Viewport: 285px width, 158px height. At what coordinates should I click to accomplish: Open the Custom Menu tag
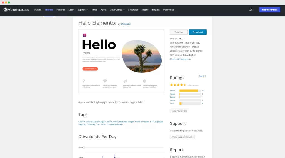112,122
